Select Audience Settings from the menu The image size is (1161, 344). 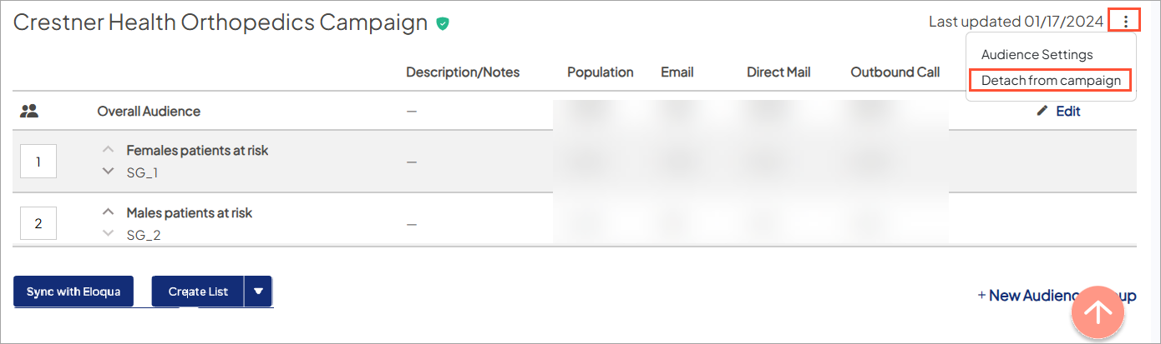tap(1037, 55)
